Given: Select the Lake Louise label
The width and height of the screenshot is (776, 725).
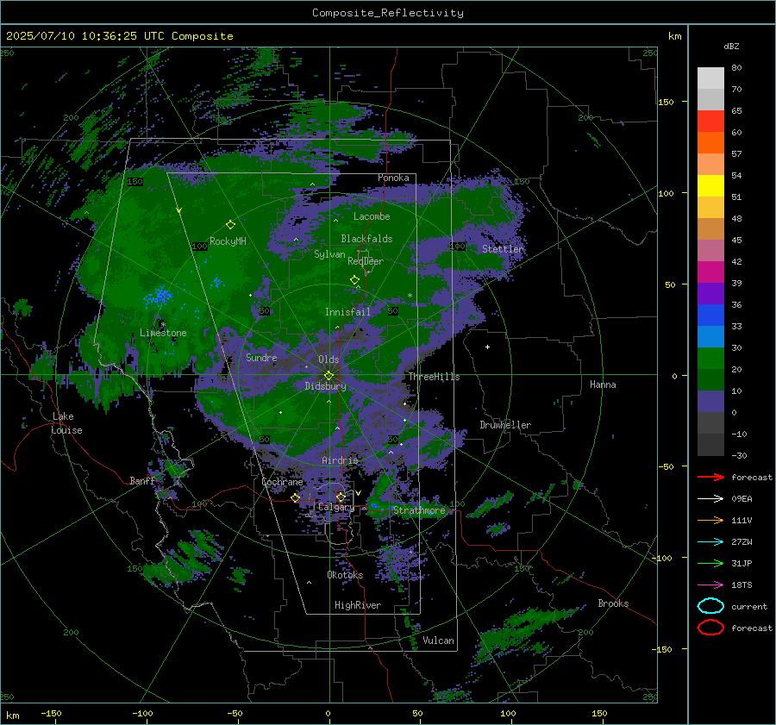Looking at the screenshot, I should point(66,423).
